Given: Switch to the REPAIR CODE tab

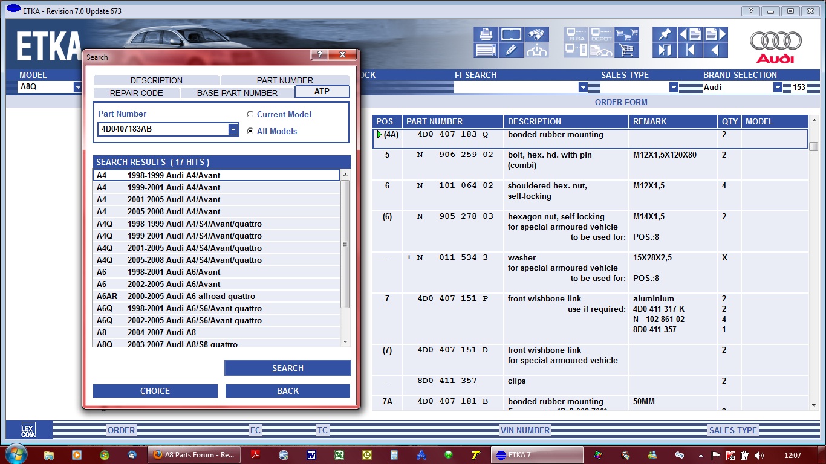Looking at the screenshot, I should (137, 93).
